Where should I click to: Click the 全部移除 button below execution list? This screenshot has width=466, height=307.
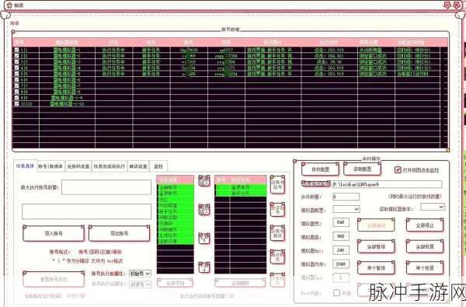click(x=240, y=283)
